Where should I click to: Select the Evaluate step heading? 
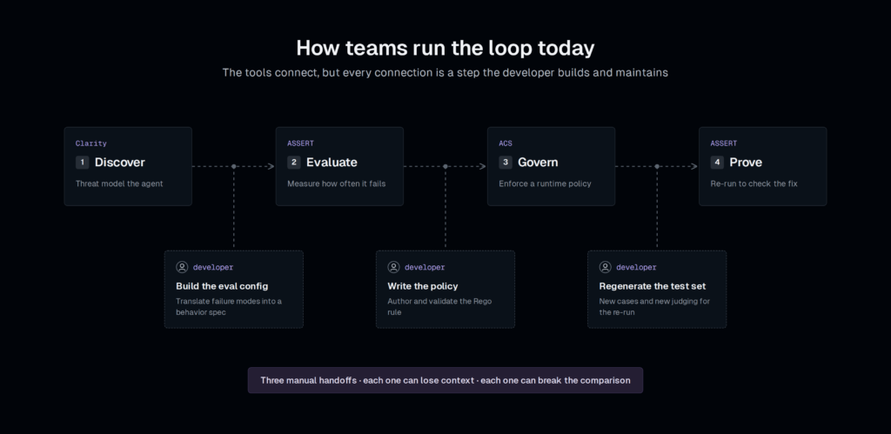[332, 163]
